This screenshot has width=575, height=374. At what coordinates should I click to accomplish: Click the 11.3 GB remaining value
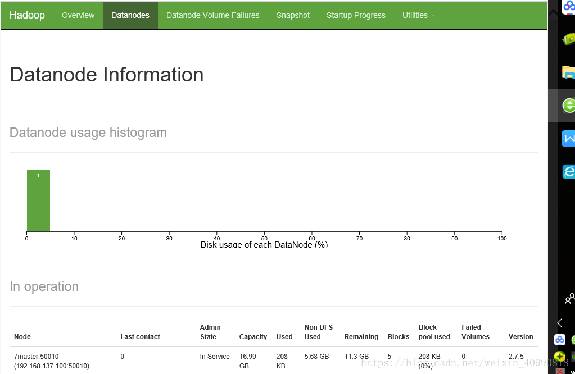coord(356,357)
